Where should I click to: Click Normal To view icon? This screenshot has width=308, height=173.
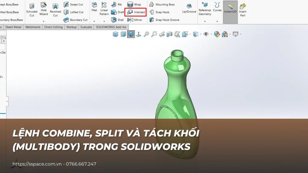coord(139,34)
